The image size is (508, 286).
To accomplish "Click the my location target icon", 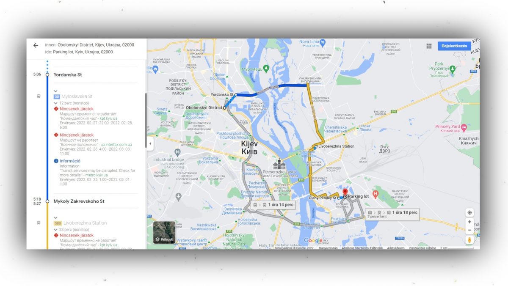I will [x=469, y=212].
